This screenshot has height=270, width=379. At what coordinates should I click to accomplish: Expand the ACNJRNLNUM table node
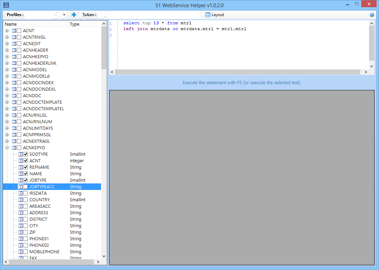coord(7,122)
